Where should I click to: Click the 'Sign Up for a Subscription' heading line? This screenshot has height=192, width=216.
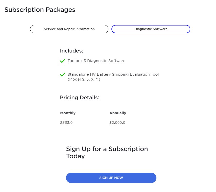pyautogui.click(x=107, y=149)
